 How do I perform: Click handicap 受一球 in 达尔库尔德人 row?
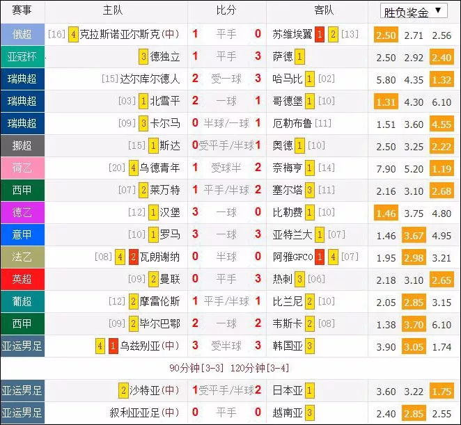[226, 79]
